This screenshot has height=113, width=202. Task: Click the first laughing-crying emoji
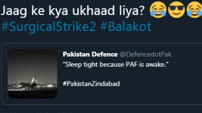coord(158,10)
